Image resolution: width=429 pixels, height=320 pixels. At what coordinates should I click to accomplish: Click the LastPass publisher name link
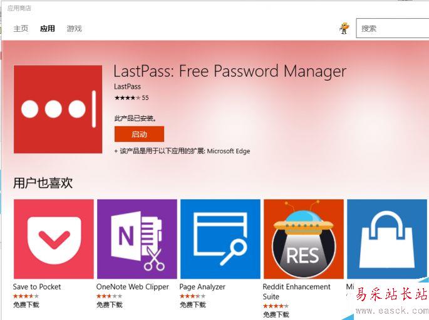127,86
